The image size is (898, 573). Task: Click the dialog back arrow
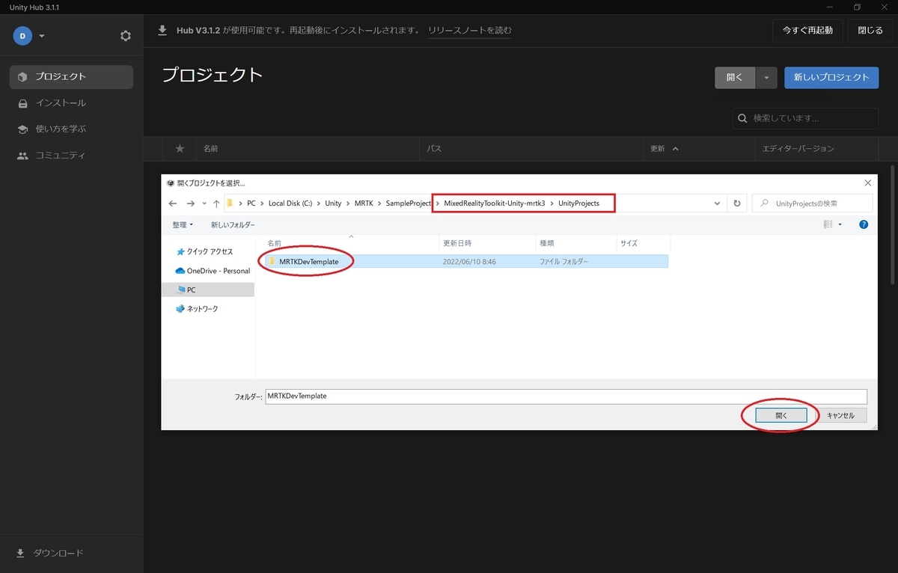pos(173,203)
